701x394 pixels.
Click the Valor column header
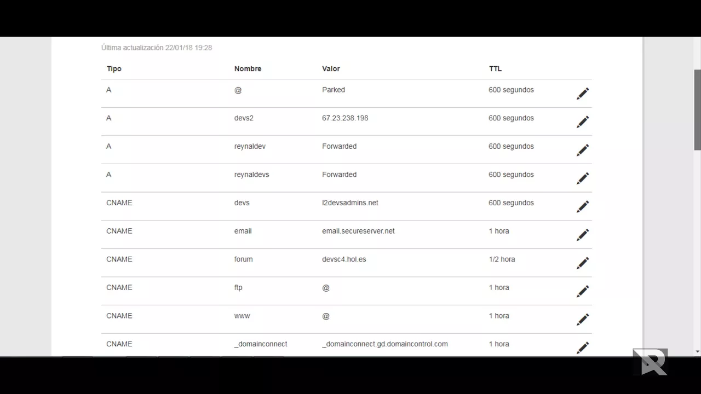331,69
